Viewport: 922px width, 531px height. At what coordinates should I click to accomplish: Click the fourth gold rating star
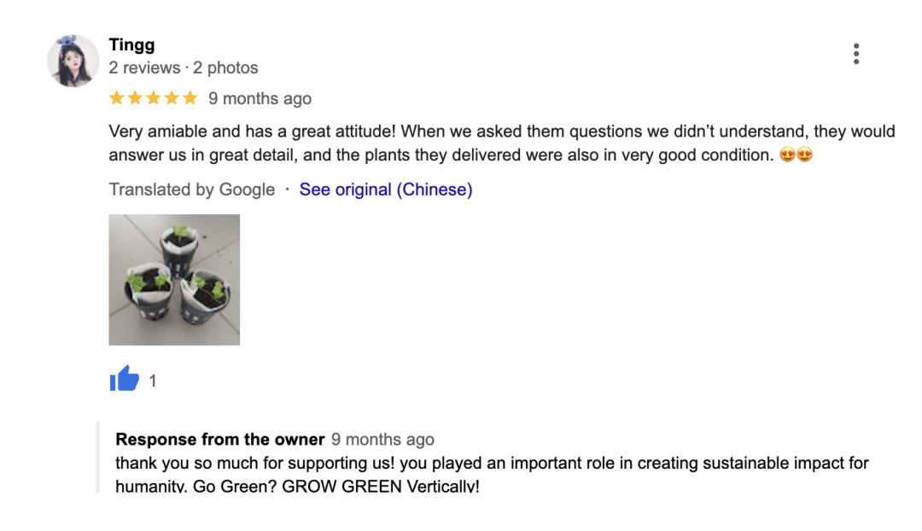(x=172, y=98)
